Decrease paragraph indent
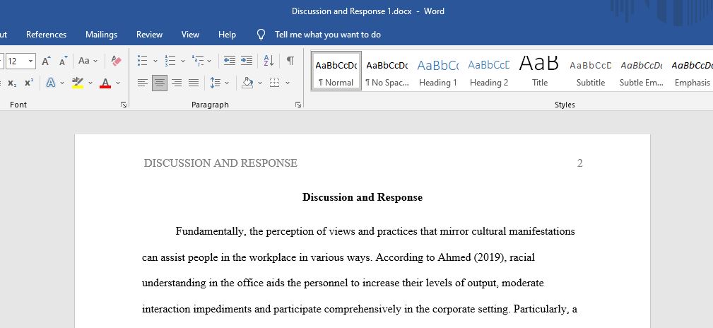The image size is (713, 328). coord(230,61)
